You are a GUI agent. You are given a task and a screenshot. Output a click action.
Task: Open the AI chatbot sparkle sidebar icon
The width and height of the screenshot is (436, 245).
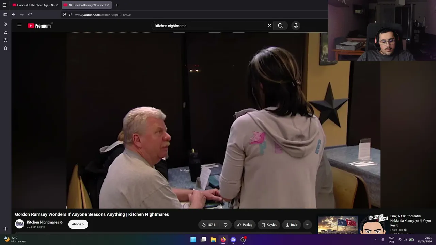pos(5,24)
